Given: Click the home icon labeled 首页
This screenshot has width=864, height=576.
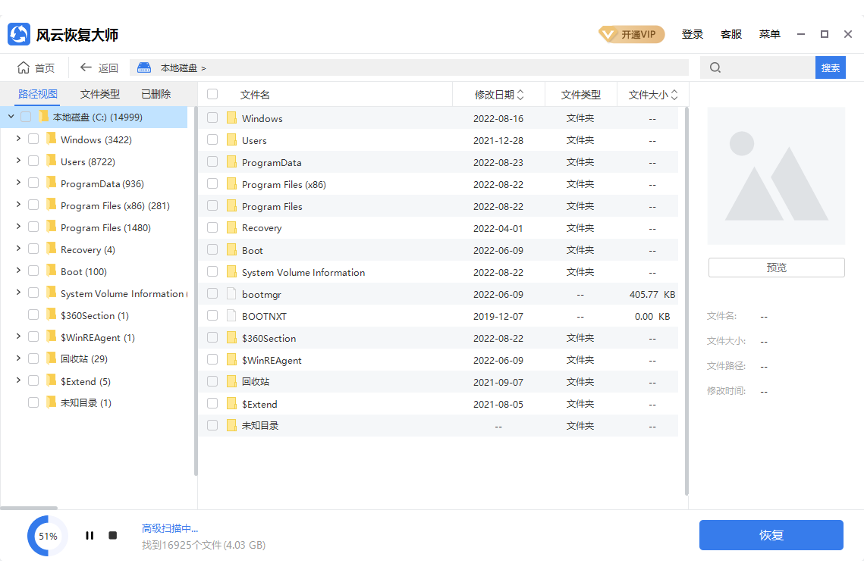Looking at the screenshot, I should (24, 67).
